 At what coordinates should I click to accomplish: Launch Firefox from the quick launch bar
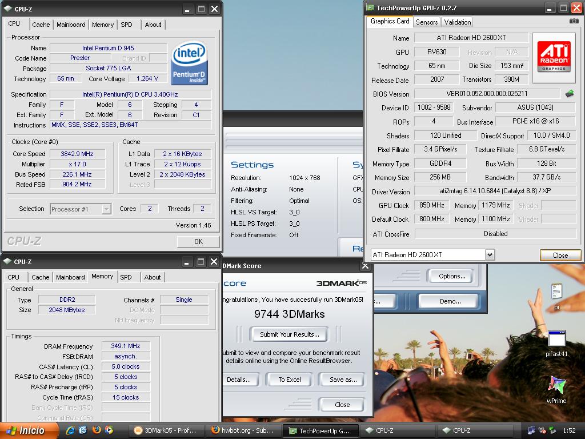96,430
